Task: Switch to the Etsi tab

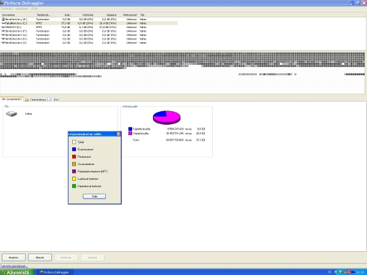Action: click(x=54, y=100)
